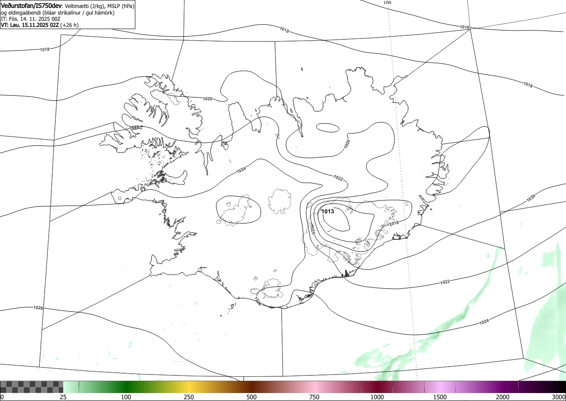
Task: Click the '1016' isobar label
Action: [x=464, y=27]
